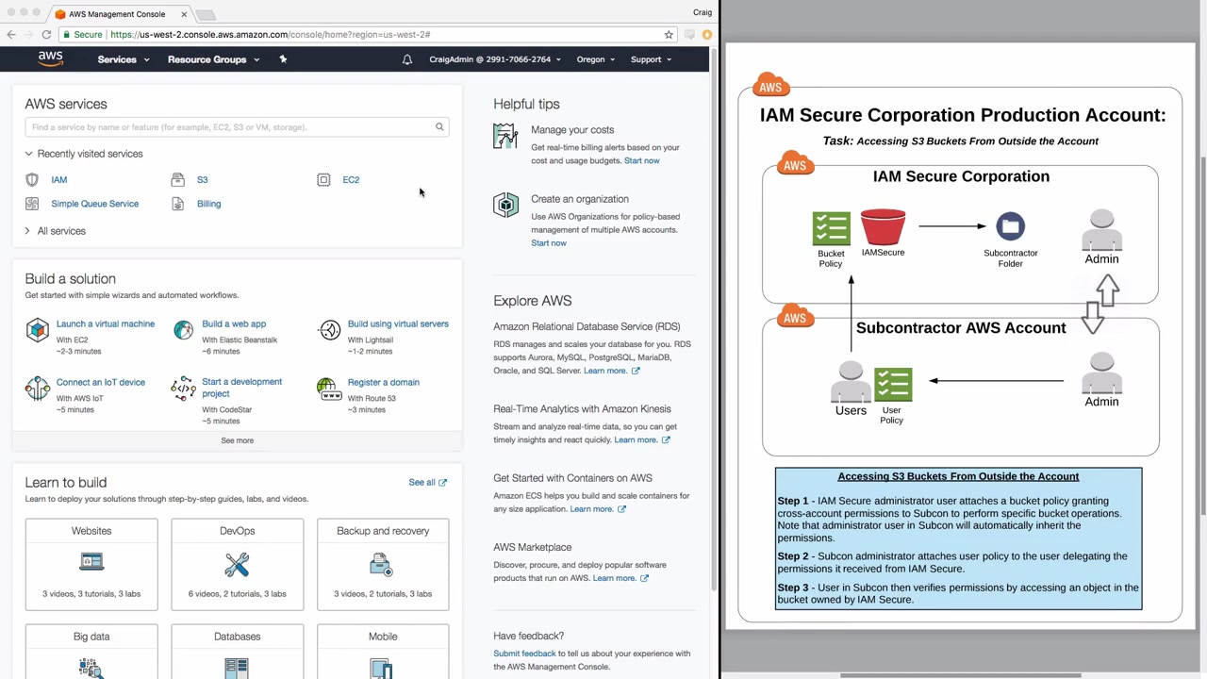Open a new browser tab
Screen dimensions: 1207x679
point(206,14)
